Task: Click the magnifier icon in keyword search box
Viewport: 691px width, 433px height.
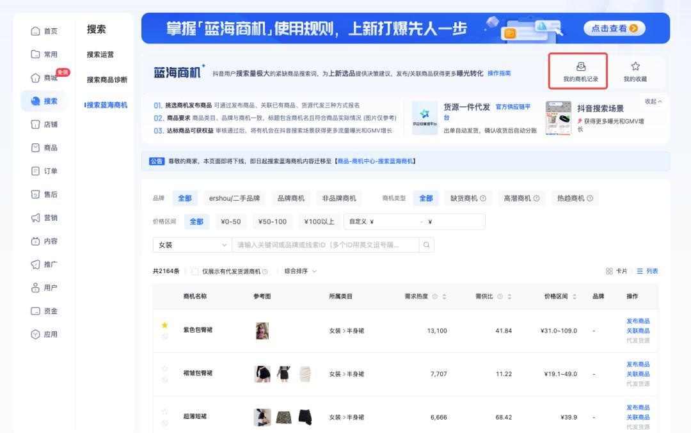Action: point(426,244)
